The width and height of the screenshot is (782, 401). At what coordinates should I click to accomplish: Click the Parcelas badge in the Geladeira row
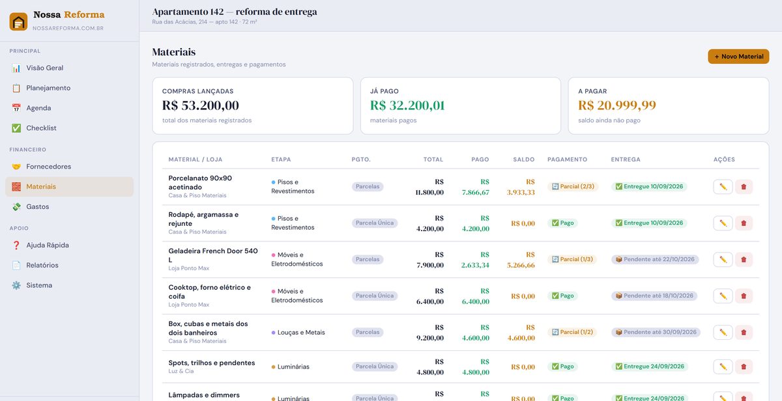point(368,260)
